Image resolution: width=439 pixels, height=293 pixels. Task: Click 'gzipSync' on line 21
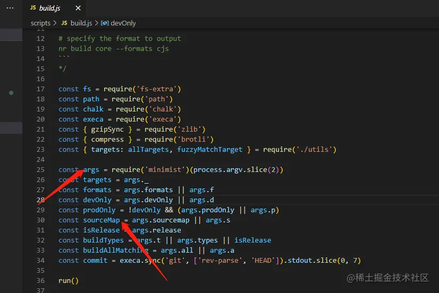(107, 130)
